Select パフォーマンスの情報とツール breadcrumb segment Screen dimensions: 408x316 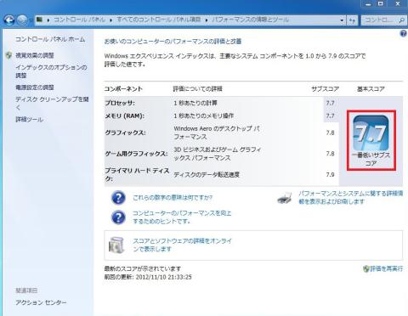tap(251, 20)
